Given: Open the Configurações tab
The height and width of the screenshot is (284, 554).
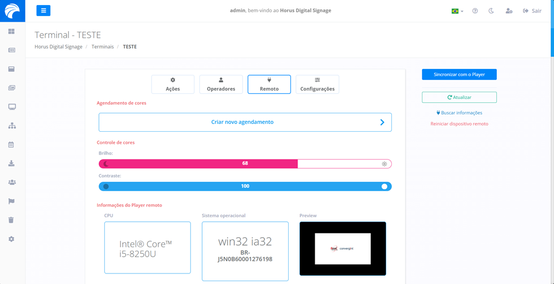Looking at the screenshot, I should tap(317, 84).
